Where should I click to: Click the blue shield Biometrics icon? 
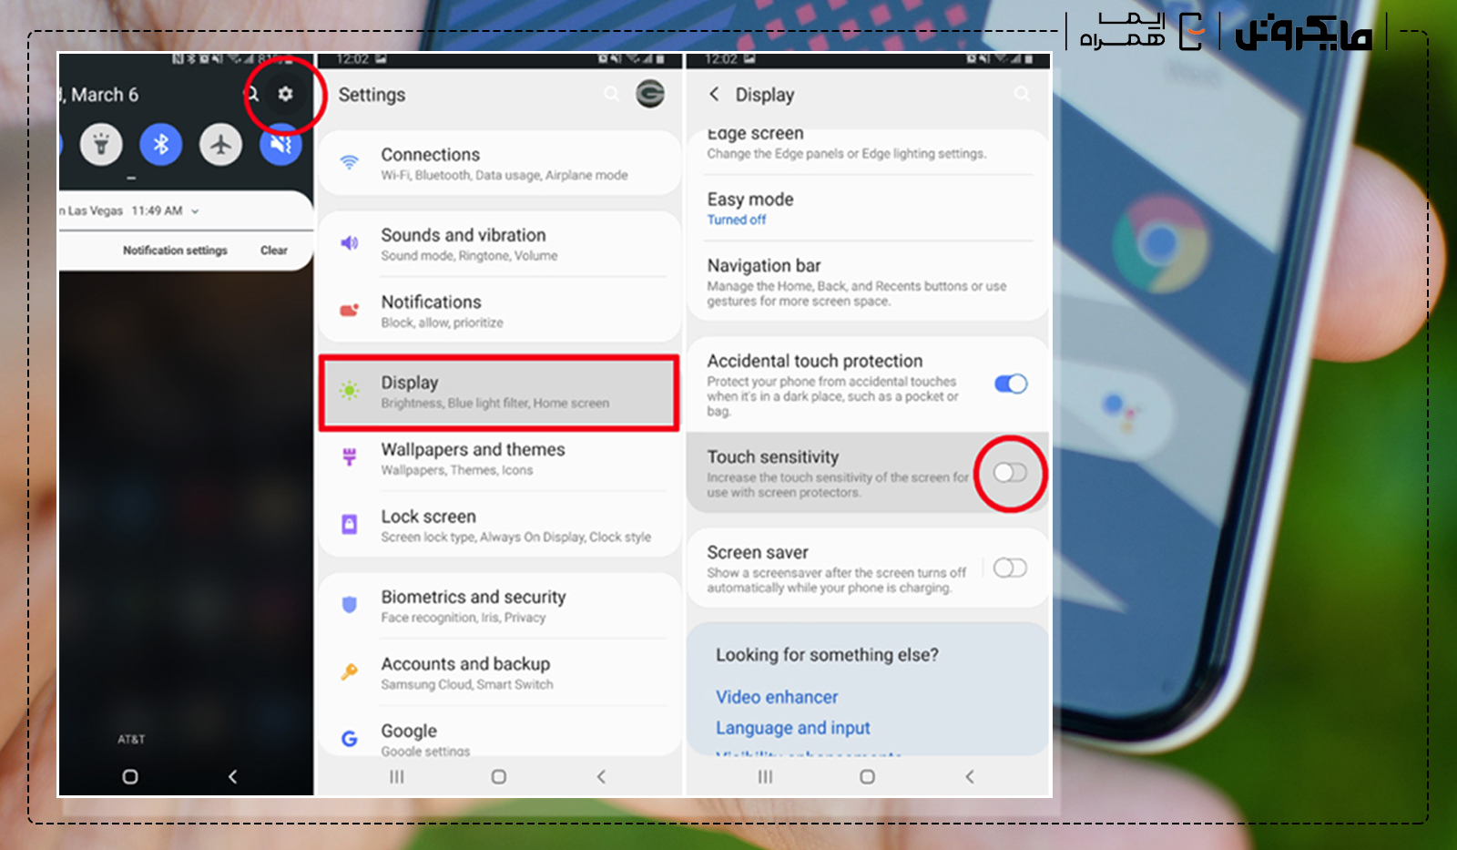pos(349,605)
